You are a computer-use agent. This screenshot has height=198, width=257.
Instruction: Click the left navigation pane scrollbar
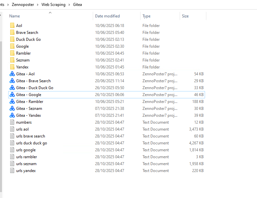tap(1, 99)
